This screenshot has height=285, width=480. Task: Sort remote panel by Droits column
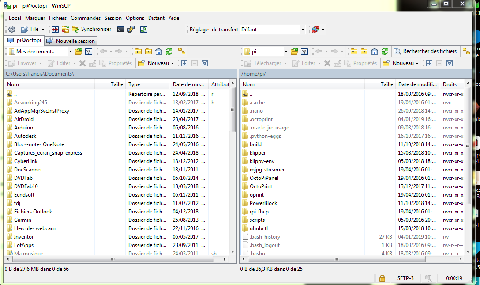tap(453, 84)
